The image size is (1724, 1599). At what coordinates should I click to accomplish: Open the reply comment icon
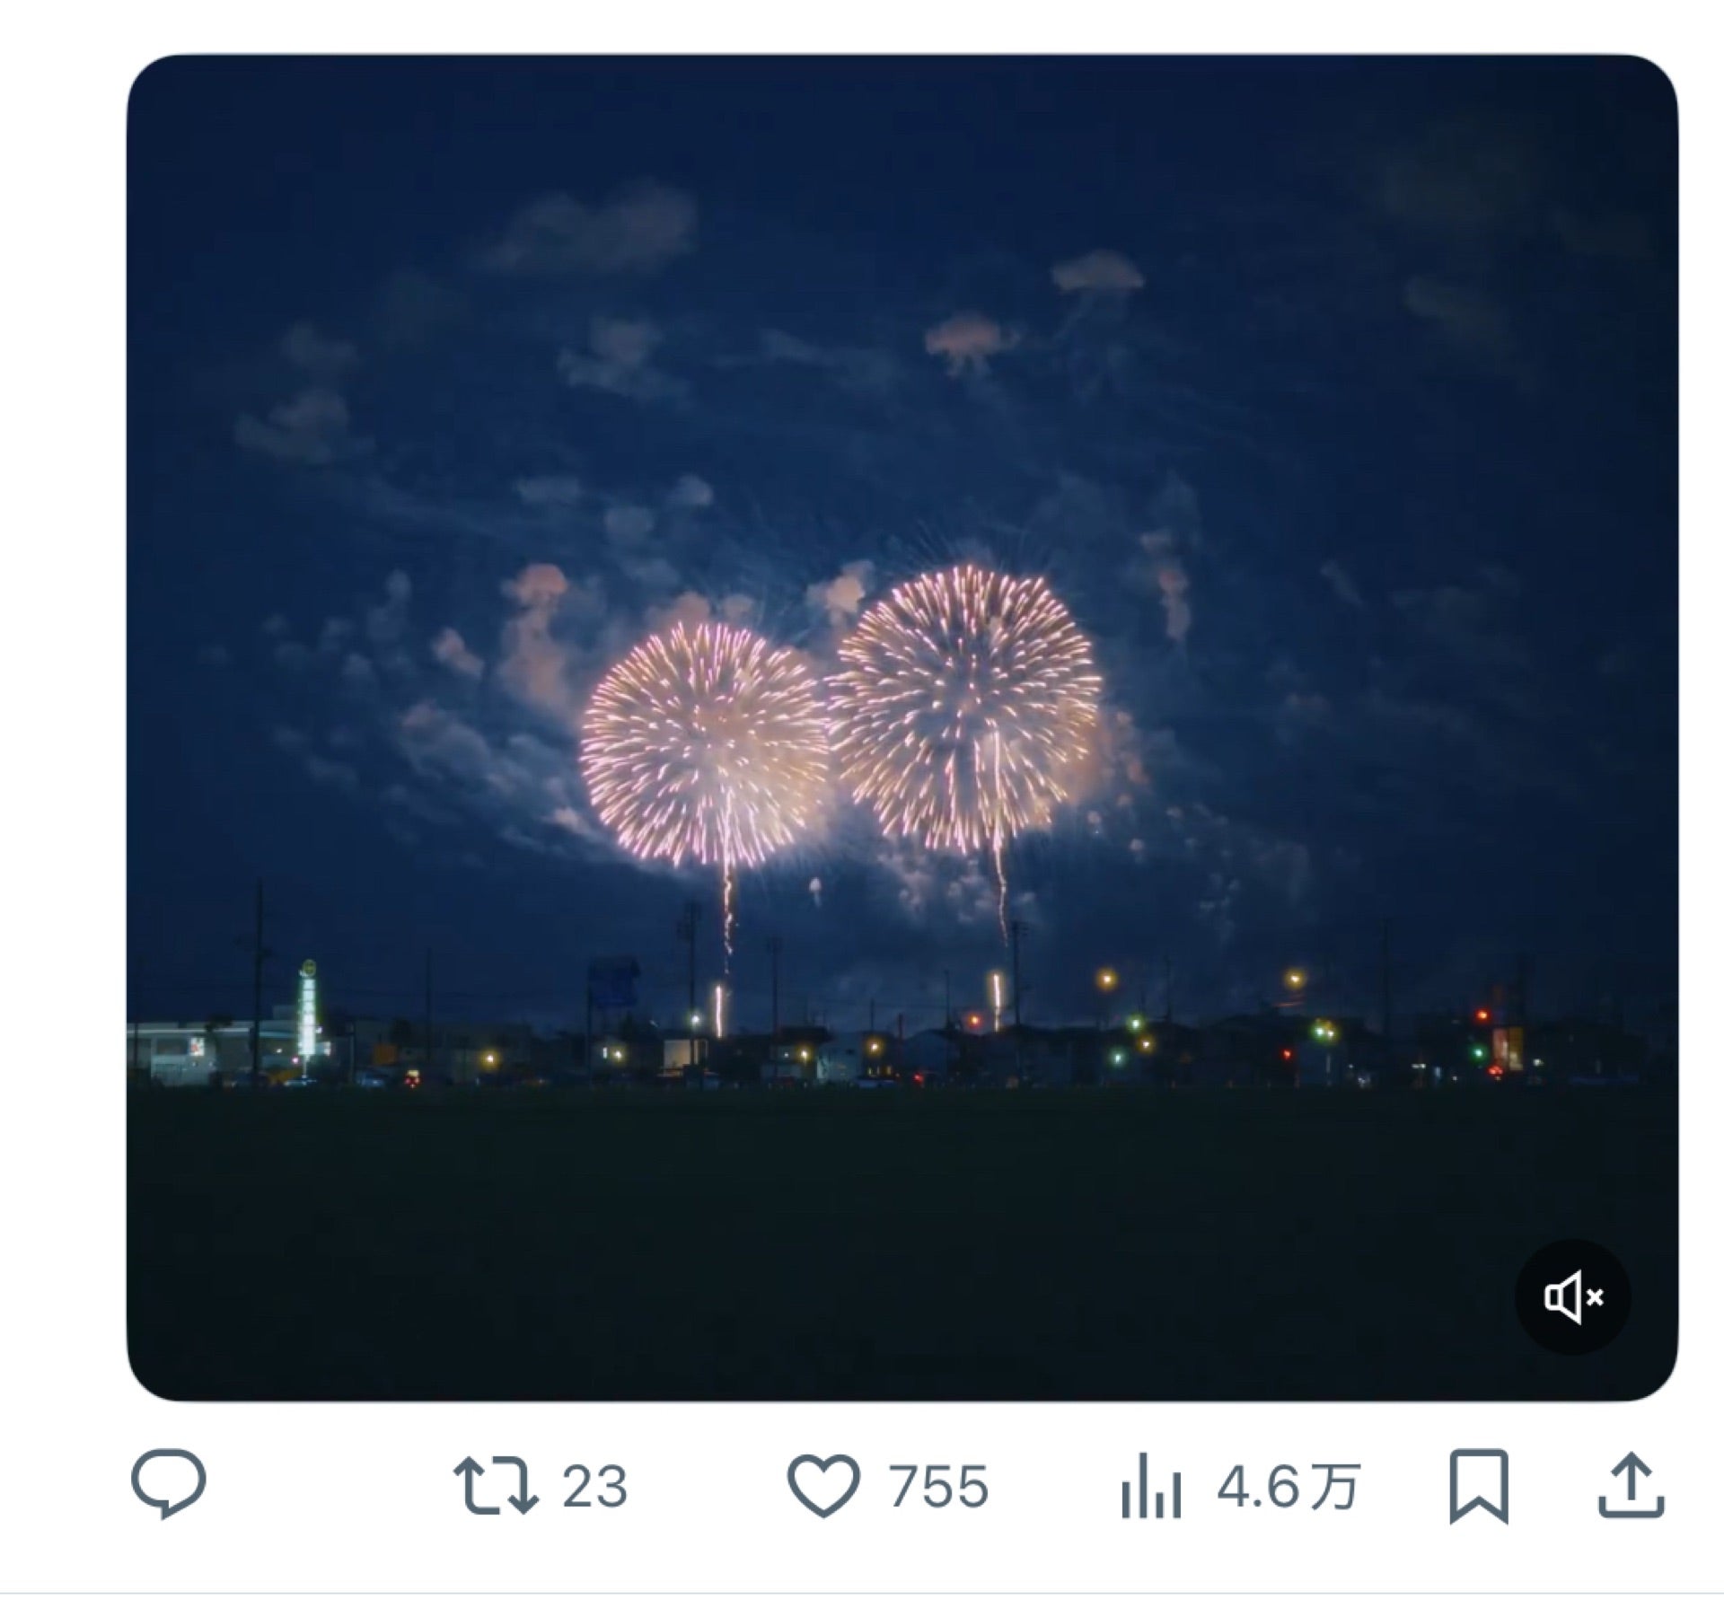click(168, 1485)
